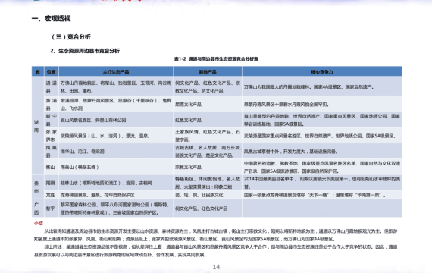Select the cell mentioning "屈原谷(十里峡谷)"
432x273 pixels.
(x=116, y=104)
